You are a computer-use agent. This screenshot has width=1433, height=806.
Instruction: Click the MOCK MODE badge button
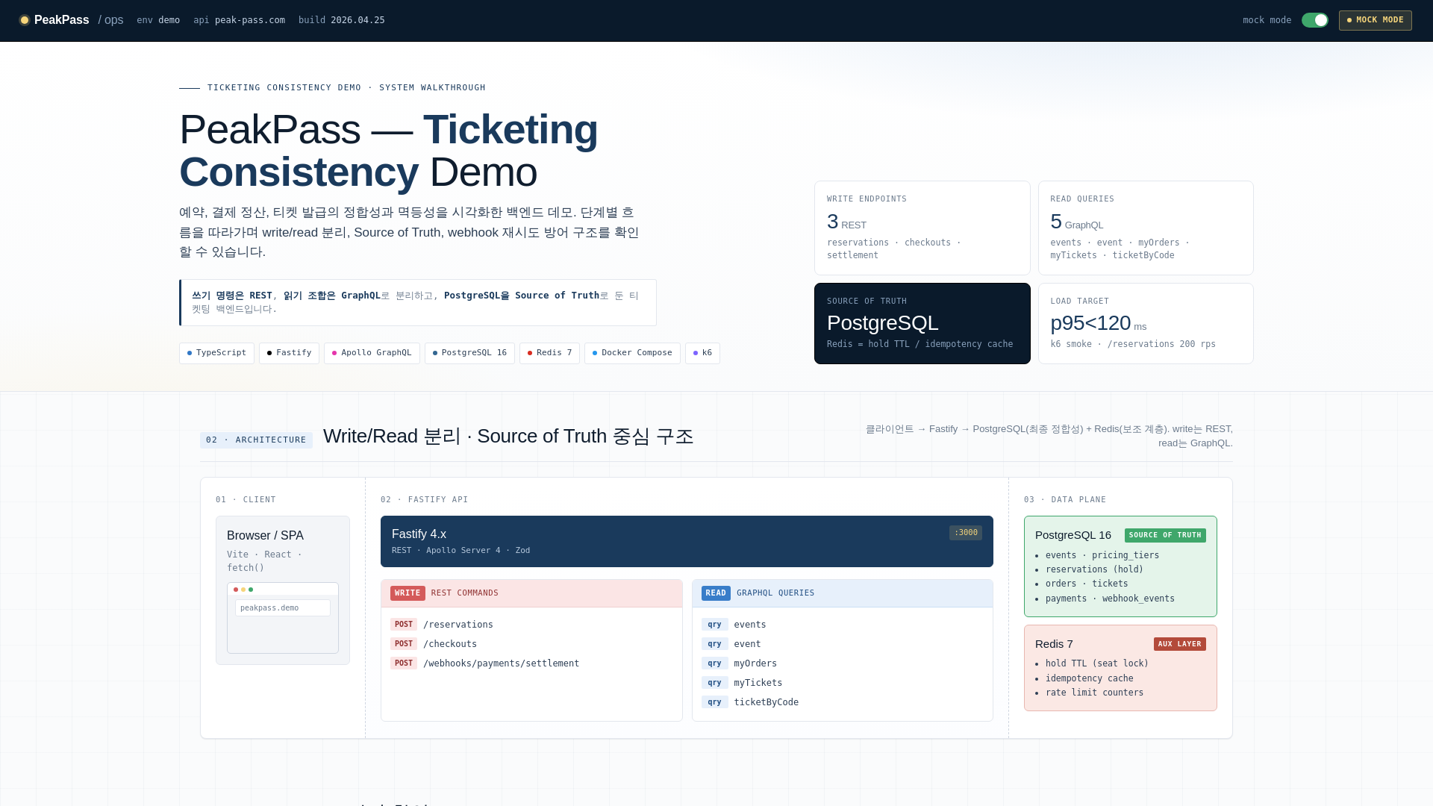(1375, 20)
